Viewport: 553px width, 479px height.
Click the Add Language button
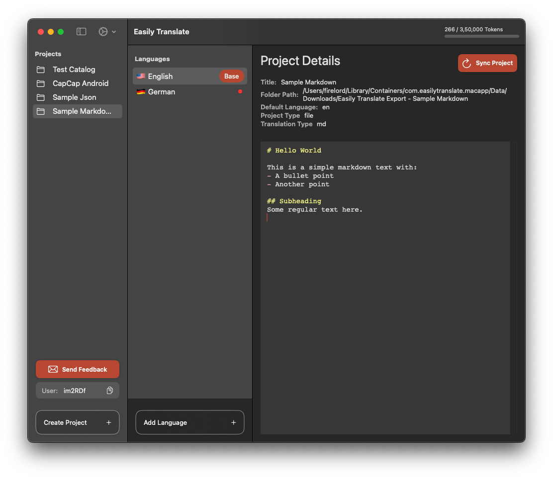tap(190, 422)
